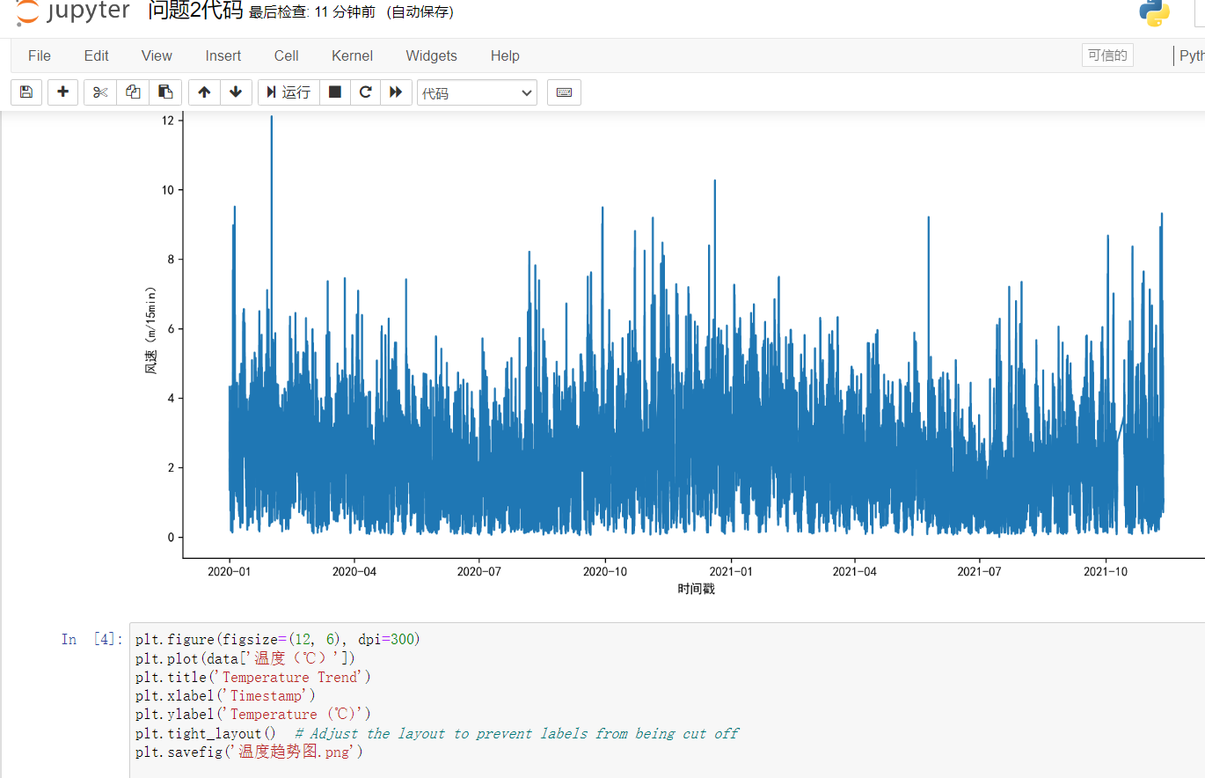Screen dimensions: 1205x778
Task: Save notebook with the floppy disk icon
Action: click(x=26, y=92)
